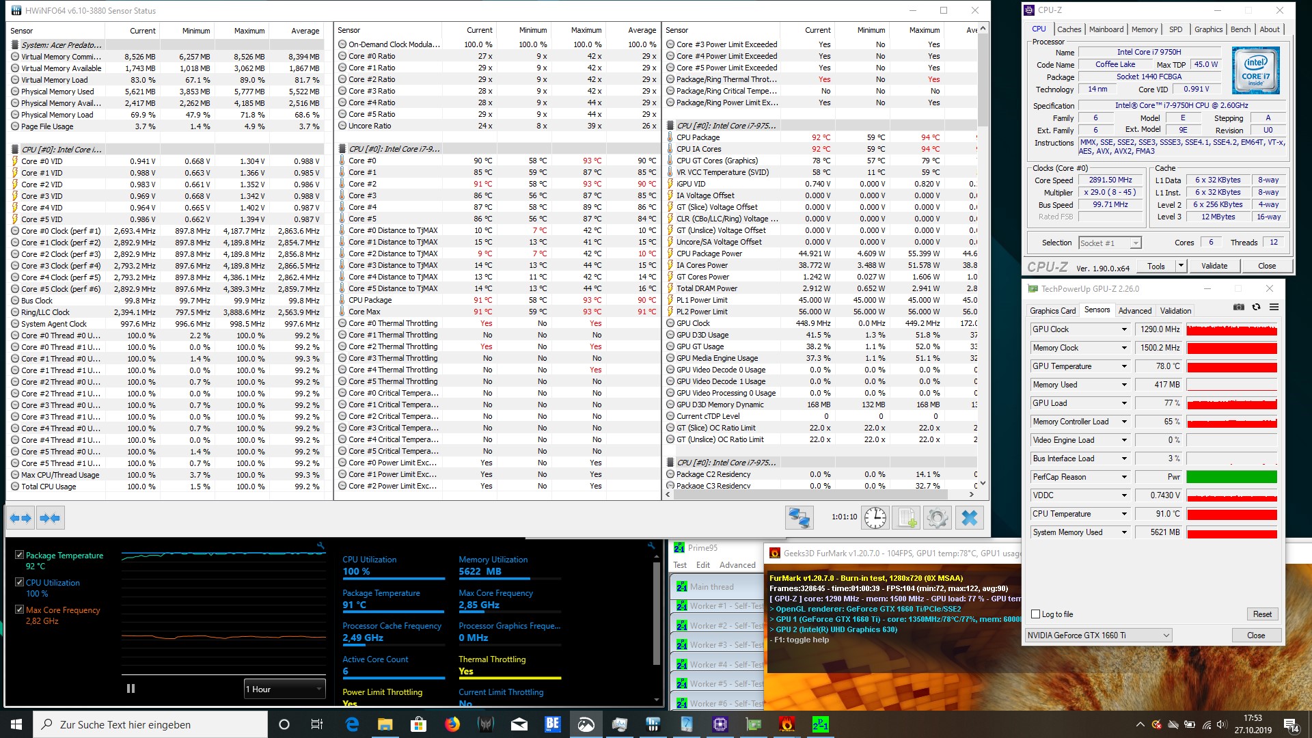Open the Prime95 Test menu

(680, 565)
